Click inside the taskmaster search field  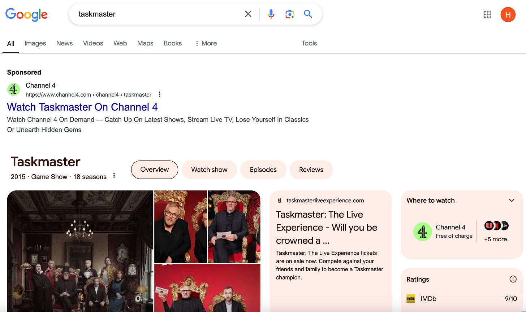pyautogui.click(x=159, y=14)
